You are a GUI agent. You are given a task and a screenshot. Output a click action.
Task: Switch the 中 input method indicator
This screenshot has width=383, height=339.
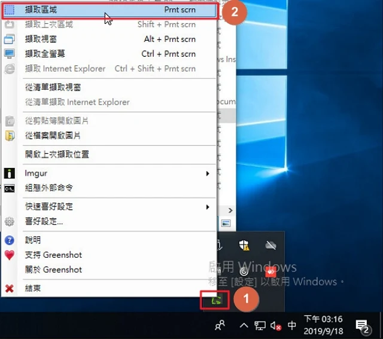coord(291,325)
